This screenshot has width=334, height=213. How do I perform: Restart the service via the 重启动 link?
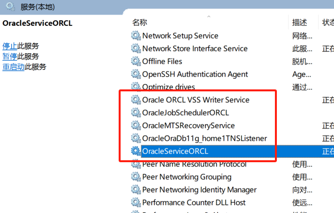pyautogui.click(x=14, y=67)
